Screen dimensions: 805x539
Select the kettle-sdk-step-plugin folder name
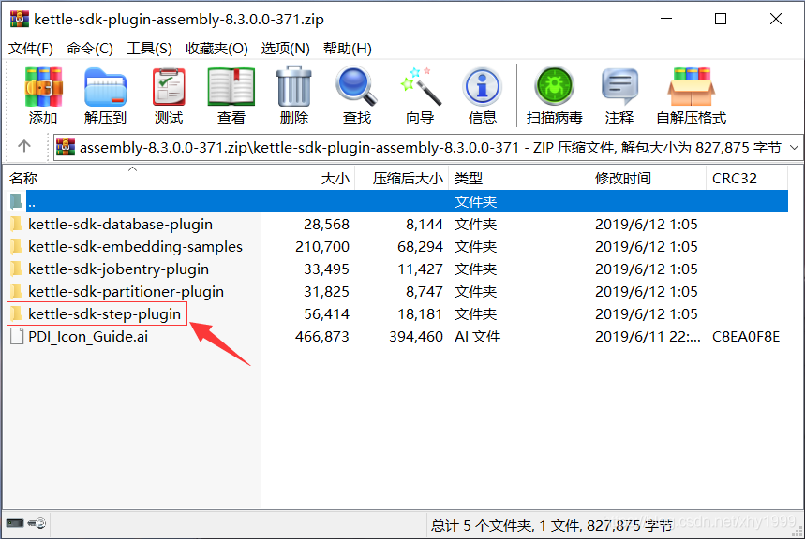coord(104,313)
